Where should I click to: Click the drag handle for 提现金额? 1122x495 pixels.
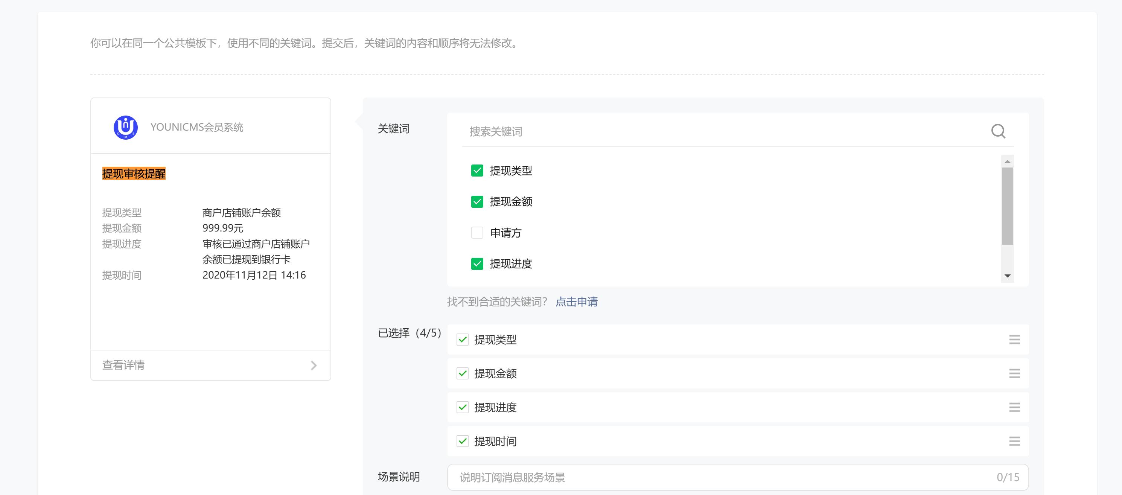coord(1014,373)
